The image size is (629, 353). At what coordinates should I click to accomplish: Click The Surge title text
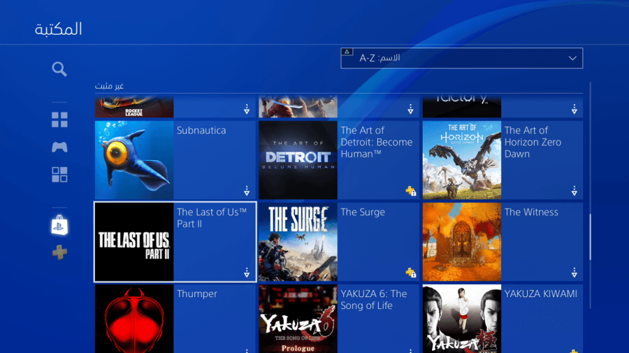coord(363,212)
